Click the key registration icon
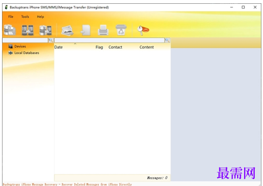 click(143, 30)
